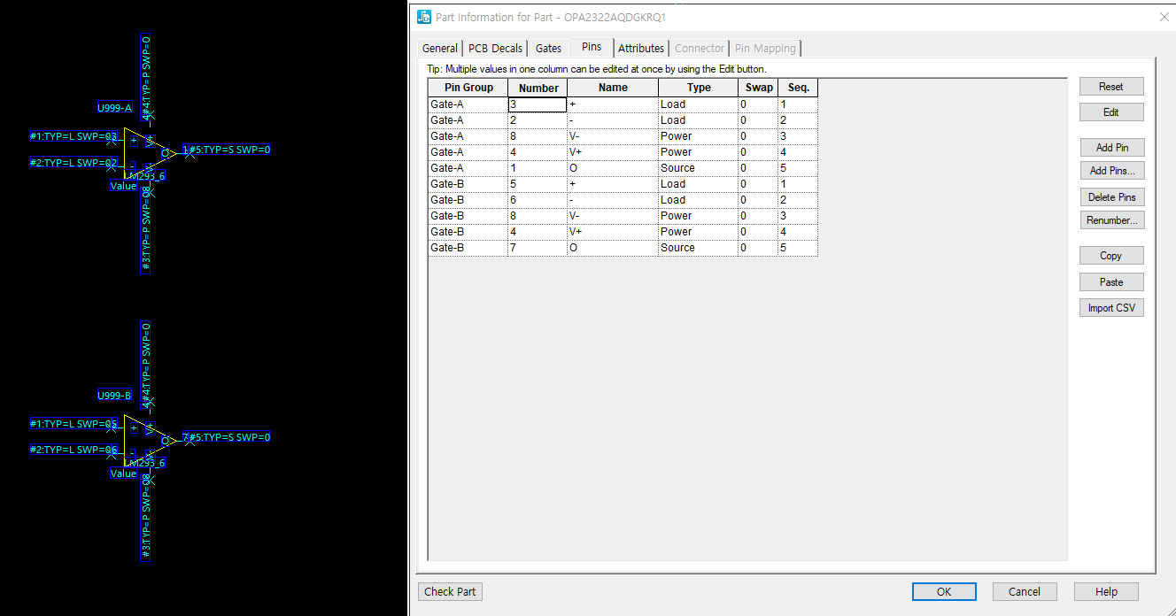Open the PCB Decals tab

point(496,49)
